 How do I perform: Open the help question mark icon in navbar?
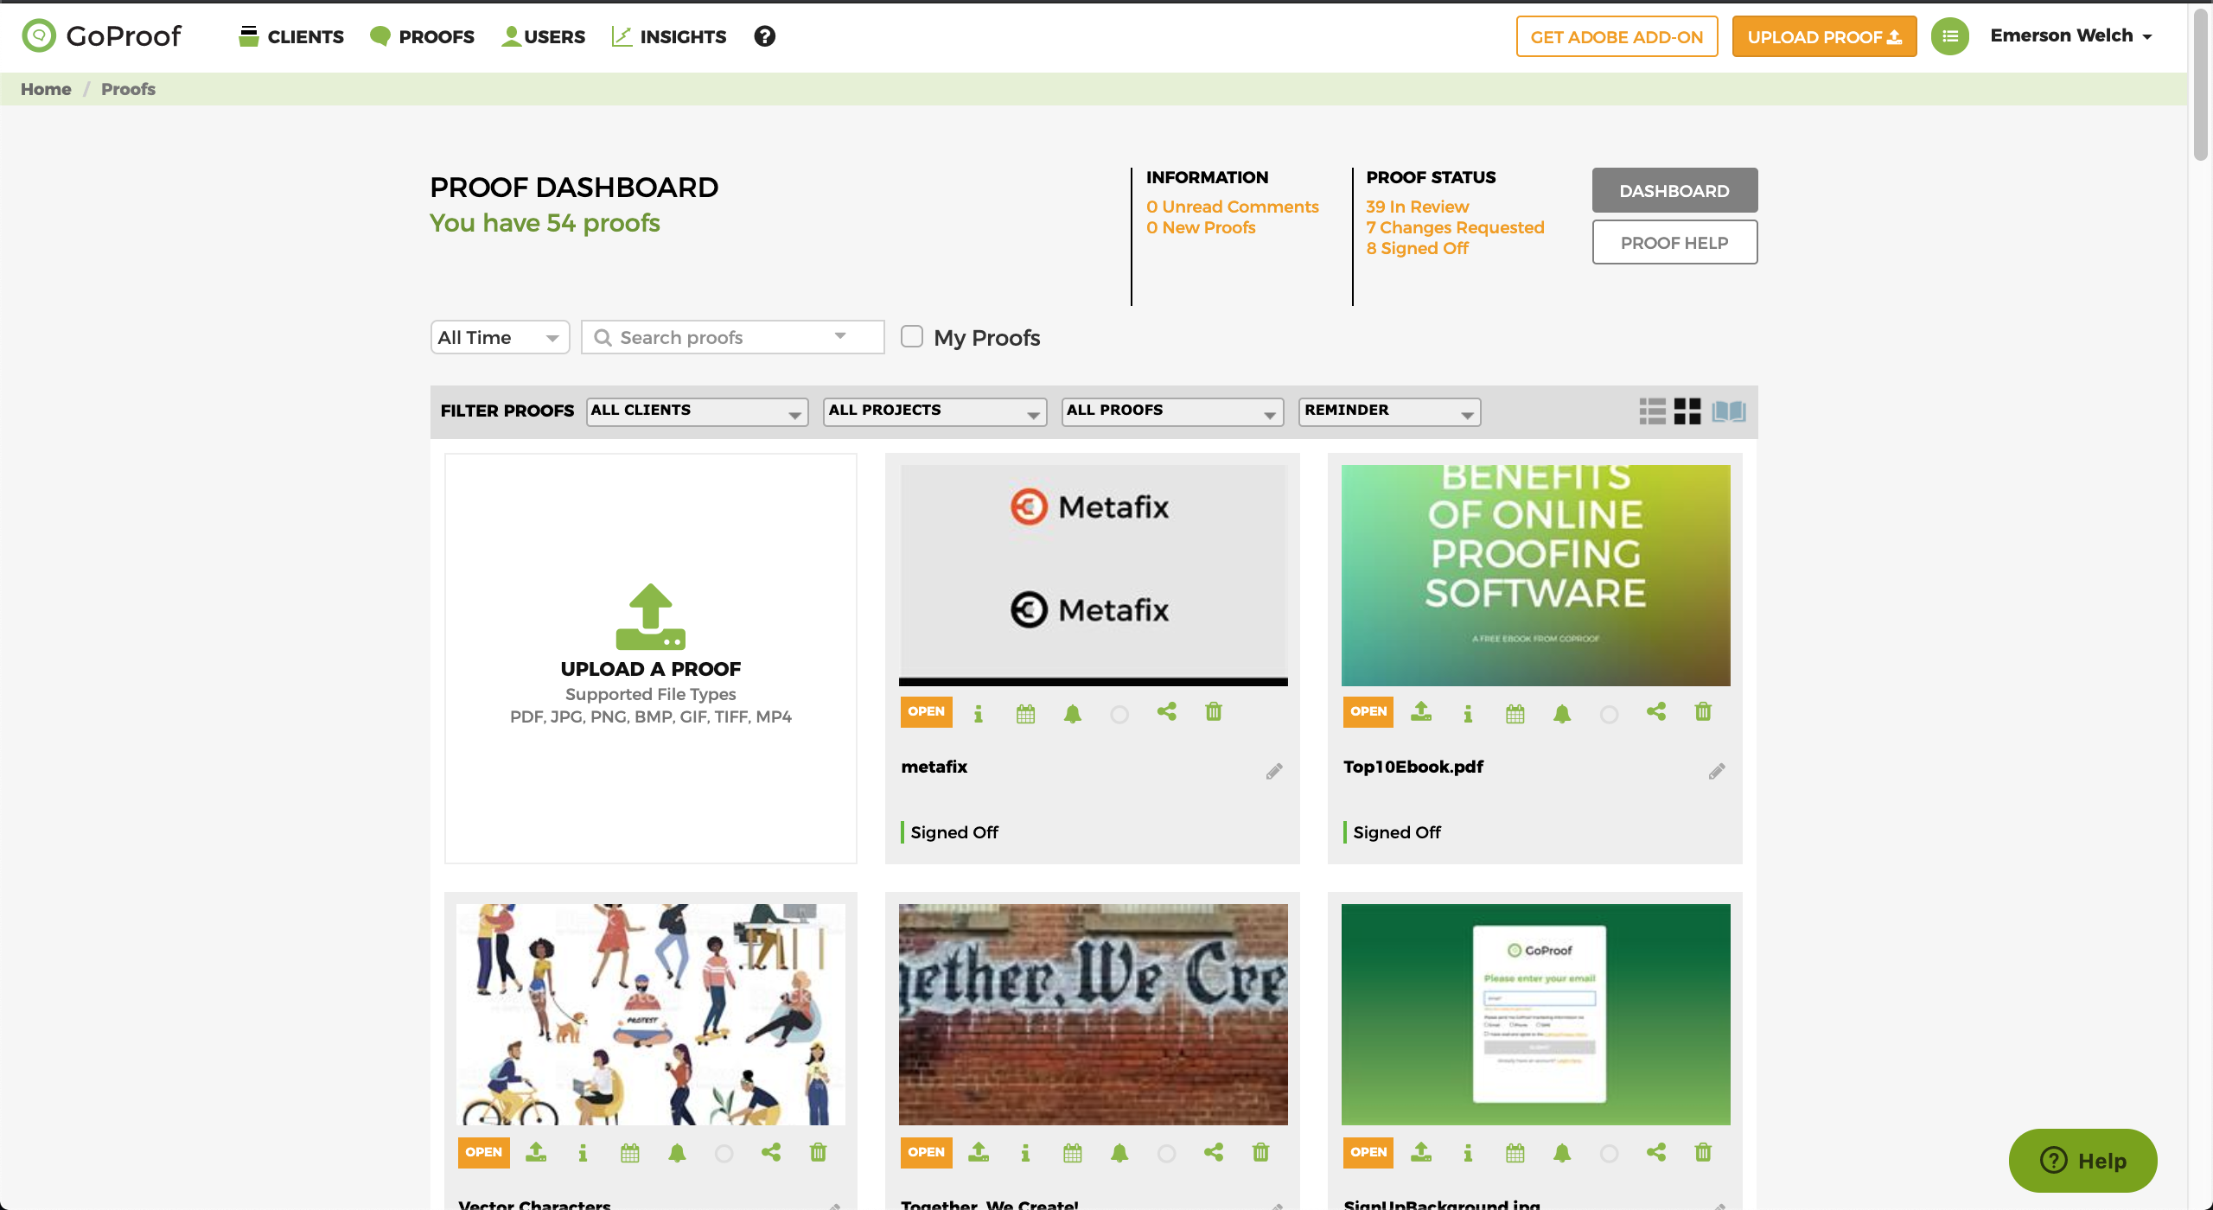(x=764, y=36)
